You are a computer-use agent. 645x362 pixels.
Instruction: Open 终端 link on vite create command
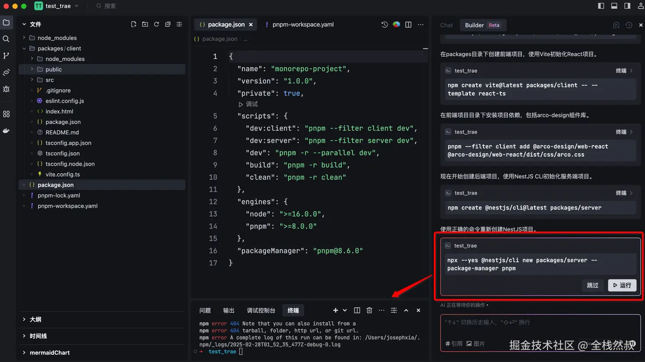tap(624, 70)
